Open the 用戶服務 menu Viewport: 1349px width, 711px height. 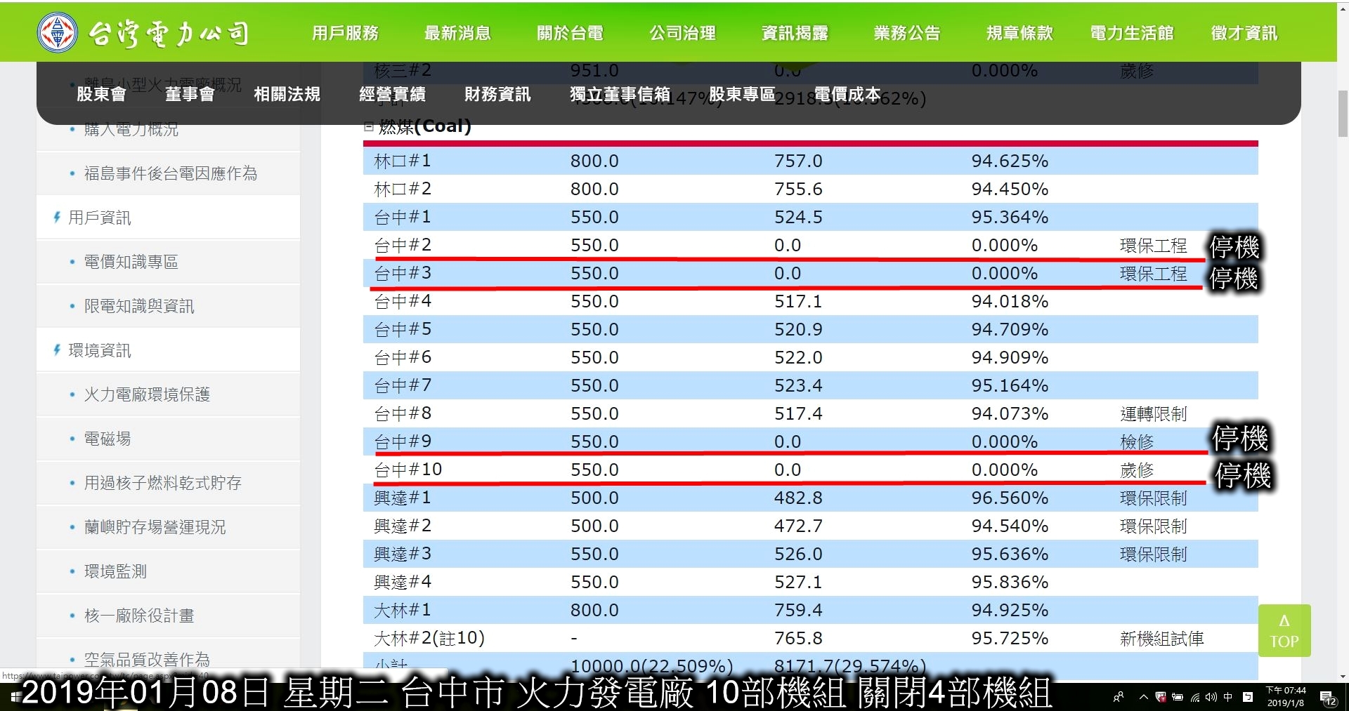(346, 33)
